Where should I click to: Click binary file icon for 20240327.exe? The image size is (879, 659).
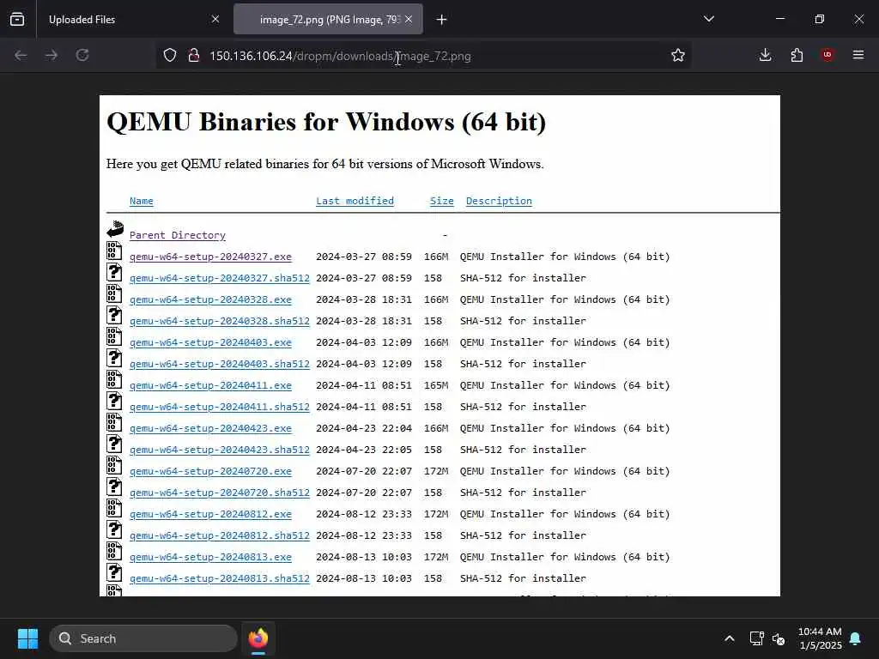click(114, 251)
